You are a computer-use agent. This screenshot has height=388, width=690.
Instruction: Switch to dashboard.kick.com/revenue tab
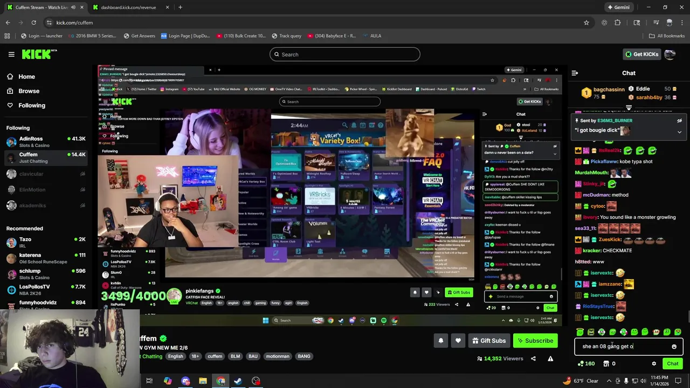(128, 7)
